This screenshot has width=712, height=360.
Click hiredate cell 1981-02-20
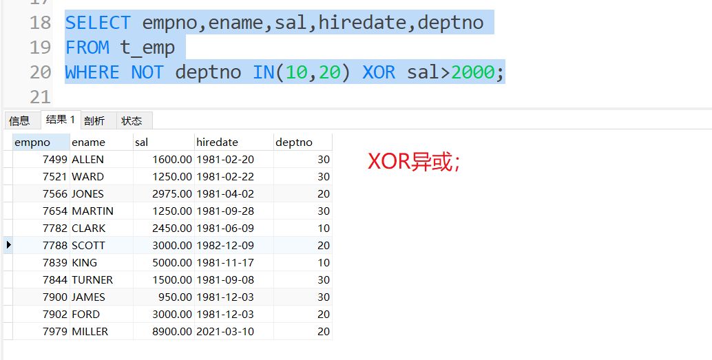coord(234,159)
